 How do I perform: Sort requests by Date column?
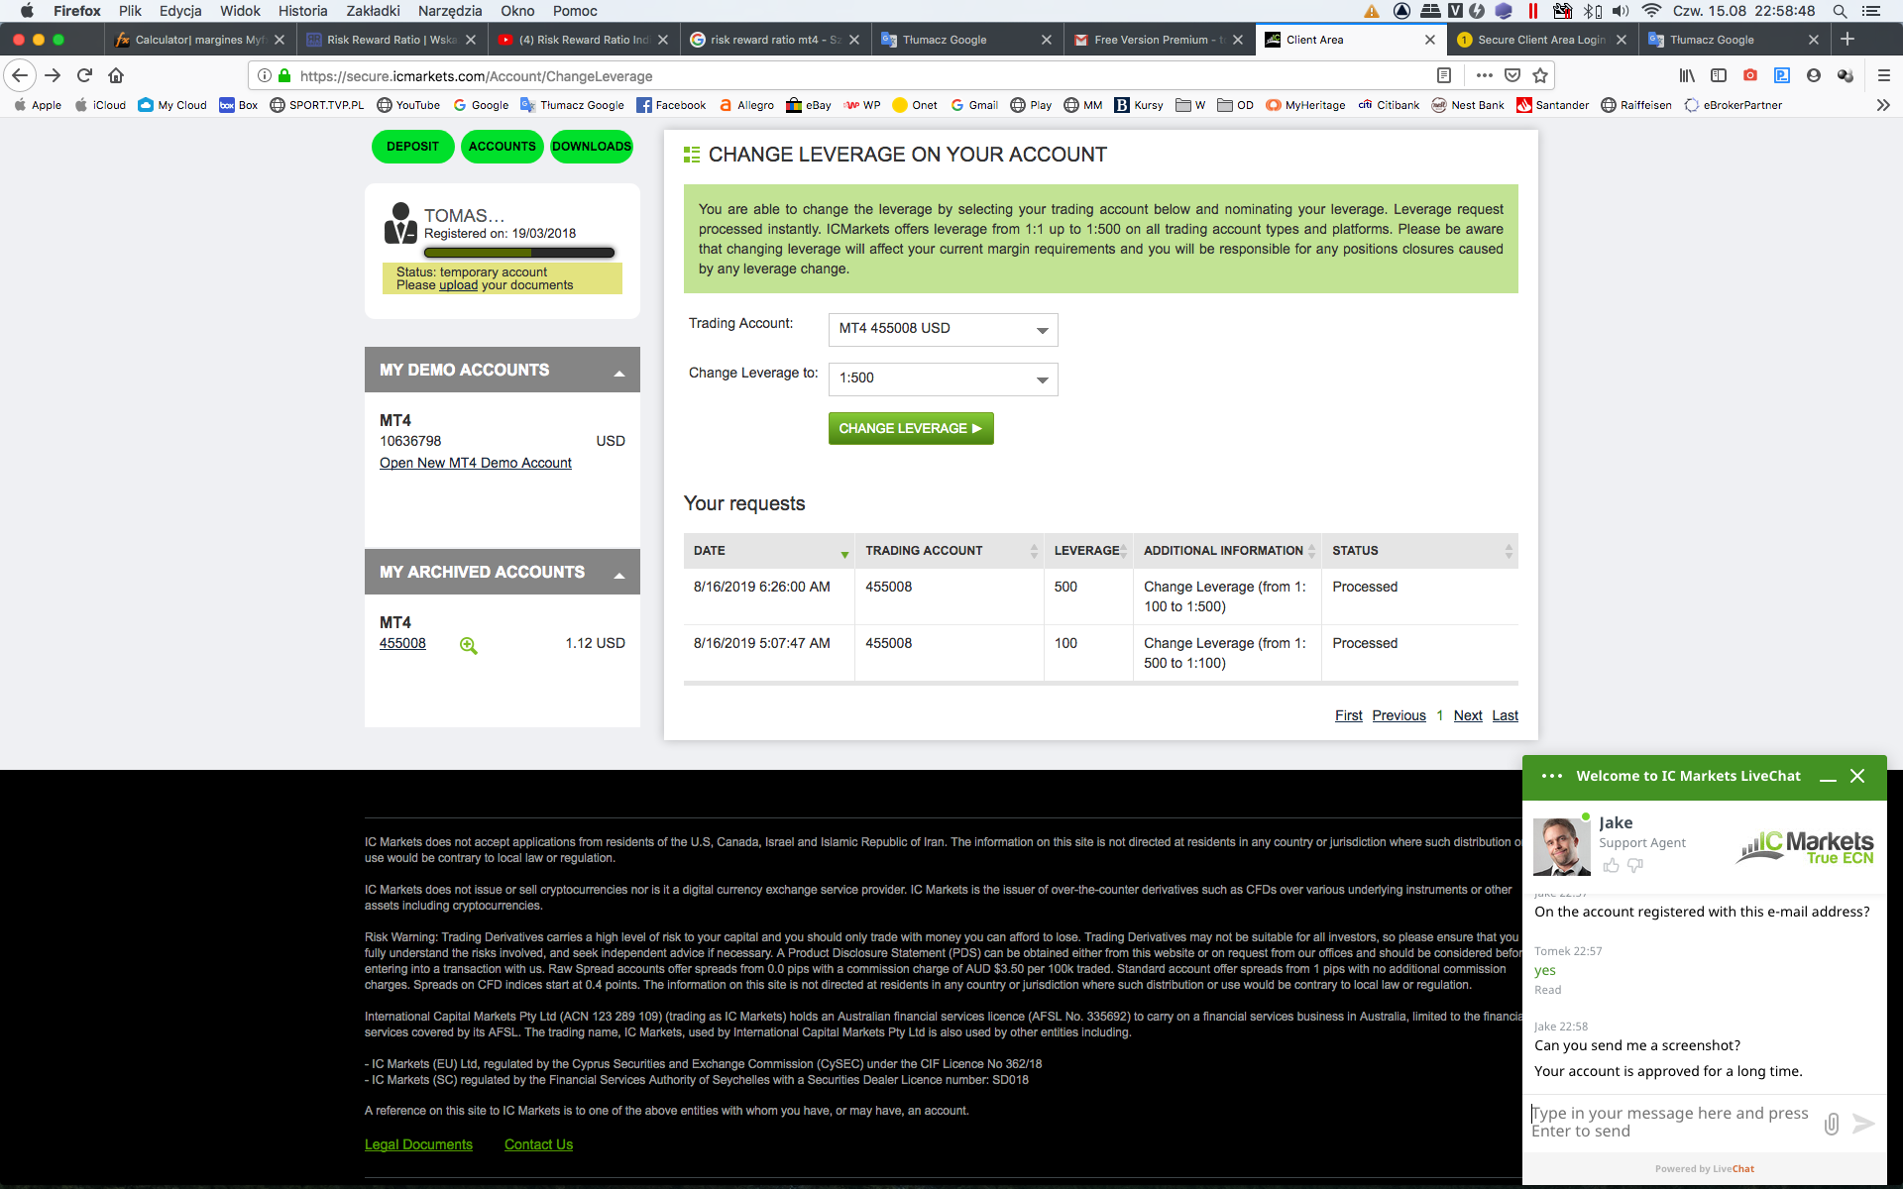[769, 551]
